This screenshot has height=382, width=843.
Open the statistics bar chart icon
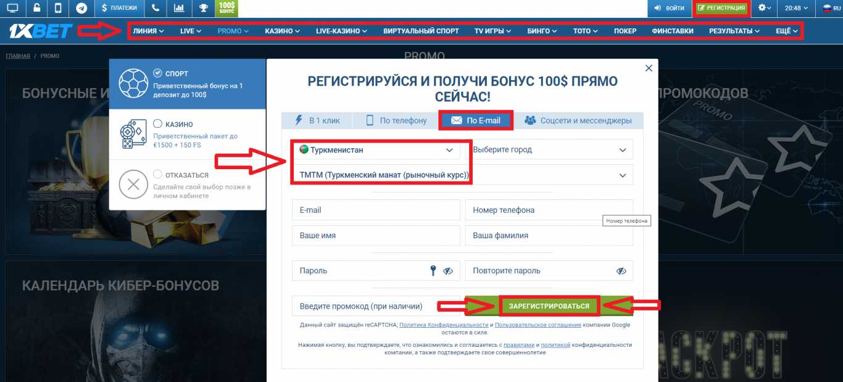pyautogui.click(x=179, y=8)
